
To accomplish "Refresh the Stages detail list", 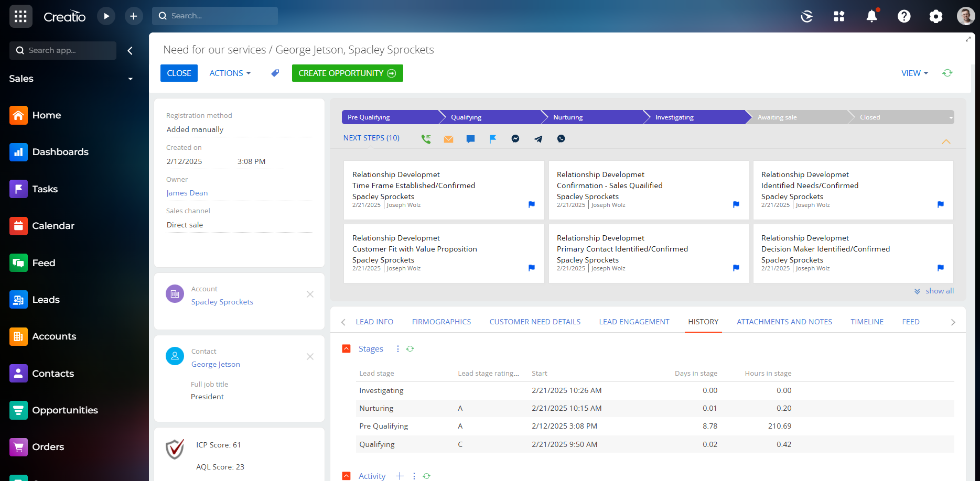I will tap(410, 349).
